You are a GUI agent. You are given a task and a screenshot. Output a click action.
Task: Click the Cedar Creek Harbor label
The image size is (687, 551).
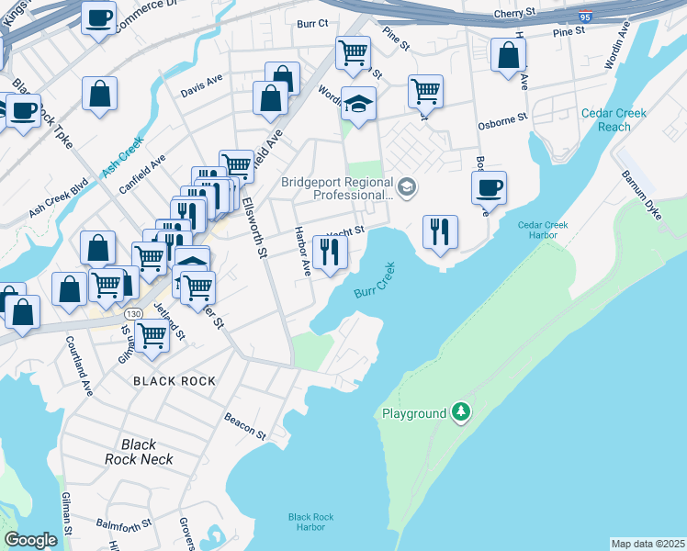click(543, 230)
